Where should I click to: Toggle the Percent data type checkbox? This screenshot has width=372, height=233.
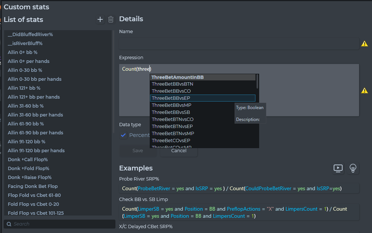click(123, 135)
